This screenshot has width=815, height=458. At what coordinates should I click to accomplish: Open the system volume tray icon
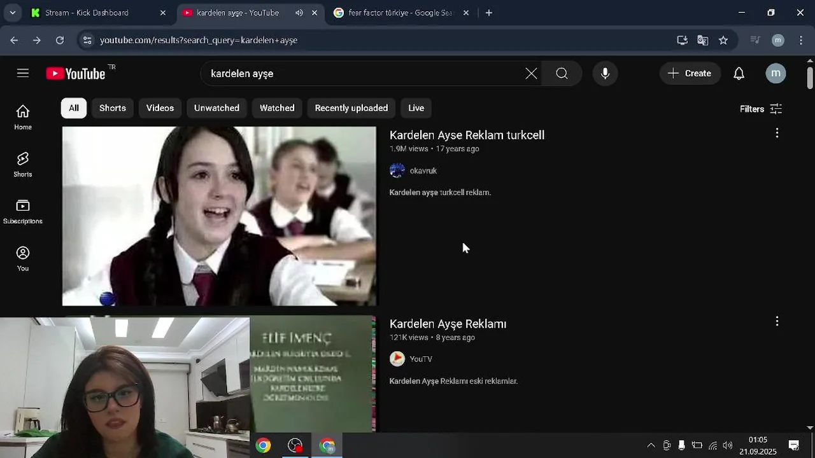pyautogui.click(x=728, y=445)
